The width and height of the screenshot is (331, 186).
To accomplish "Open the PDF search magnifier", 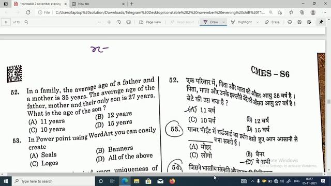I will coord(26,22).
